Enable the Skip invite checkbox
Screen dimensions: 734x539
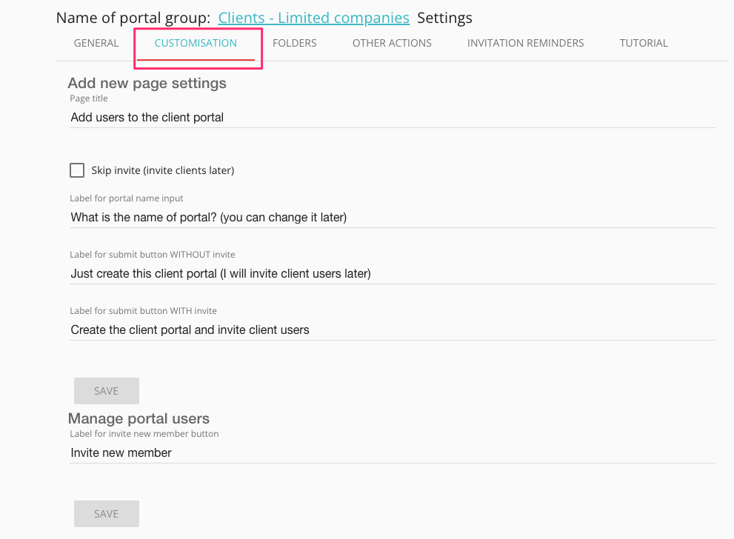tap(77, 170)
